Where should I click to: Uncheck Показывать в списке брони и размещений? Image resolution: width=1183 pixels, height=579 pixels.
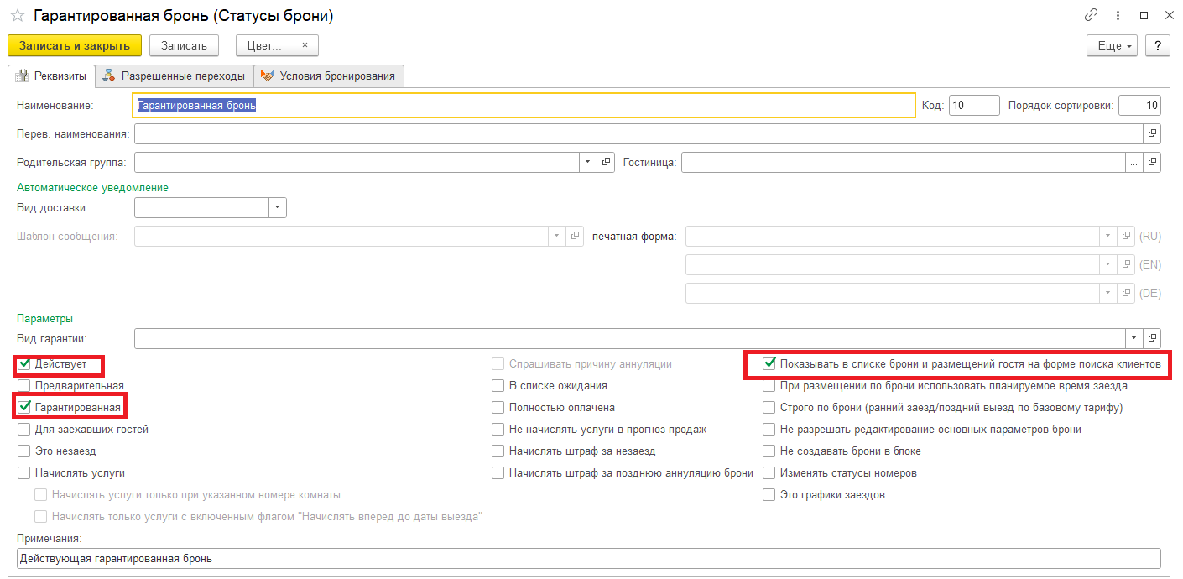[x=769, y=364]
